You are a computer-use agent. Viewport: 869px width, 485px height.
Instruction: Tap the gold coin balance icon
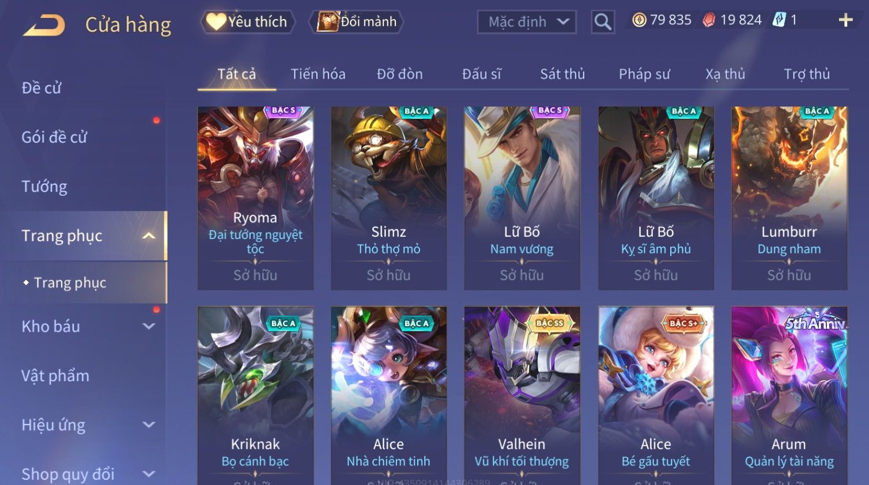[x=639, y=20]
